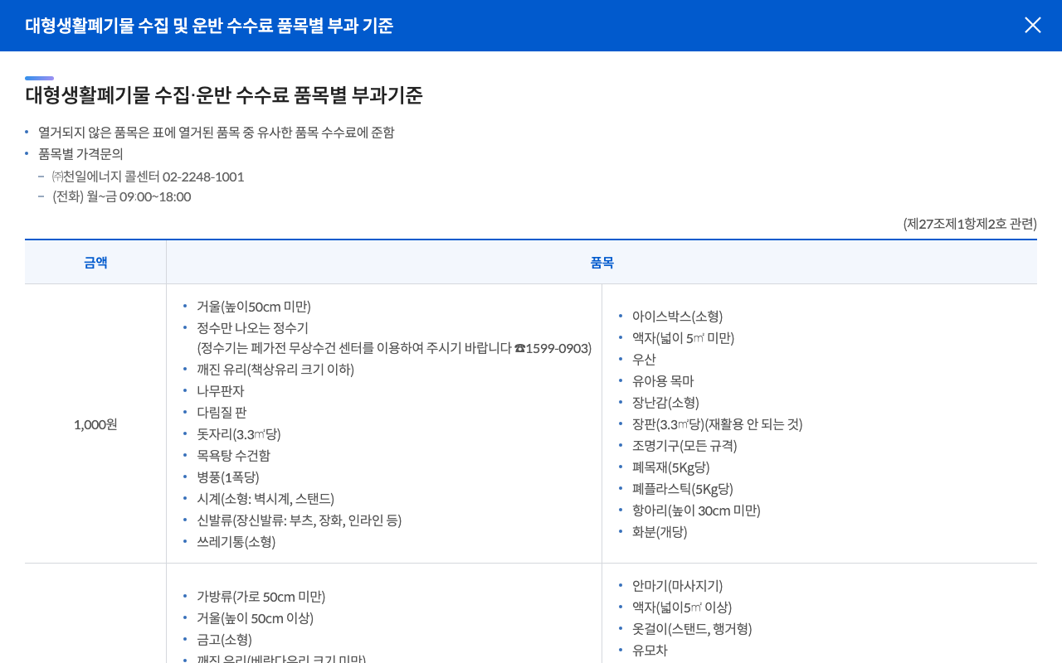Select the item 액자(넓이 5㎡ 미만)
This screenshot has height=663, width=1062.
[x=684, y=338]
